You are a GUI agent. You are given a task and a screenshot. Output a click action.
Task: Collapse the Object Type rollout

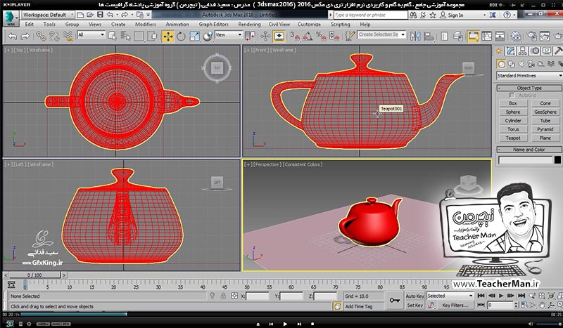(x=529, y=88)
